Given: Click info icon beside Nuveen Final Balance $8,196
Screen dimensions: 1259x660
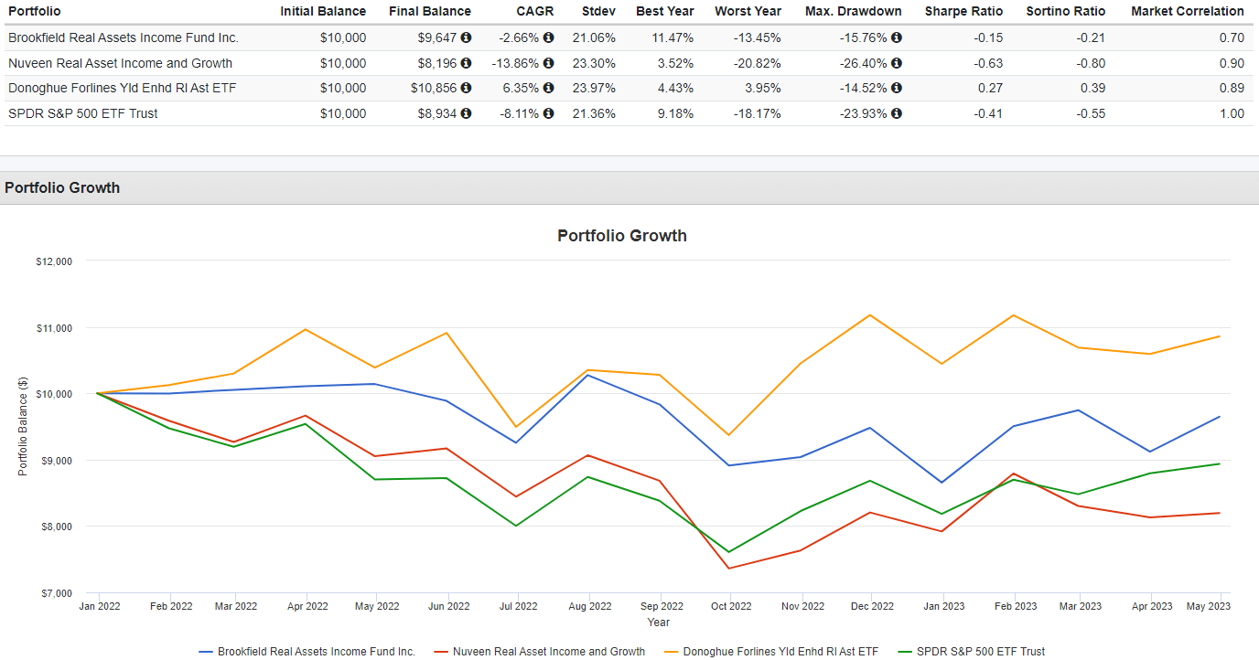Looking at the screenshot, I should (x=466, y=63).
